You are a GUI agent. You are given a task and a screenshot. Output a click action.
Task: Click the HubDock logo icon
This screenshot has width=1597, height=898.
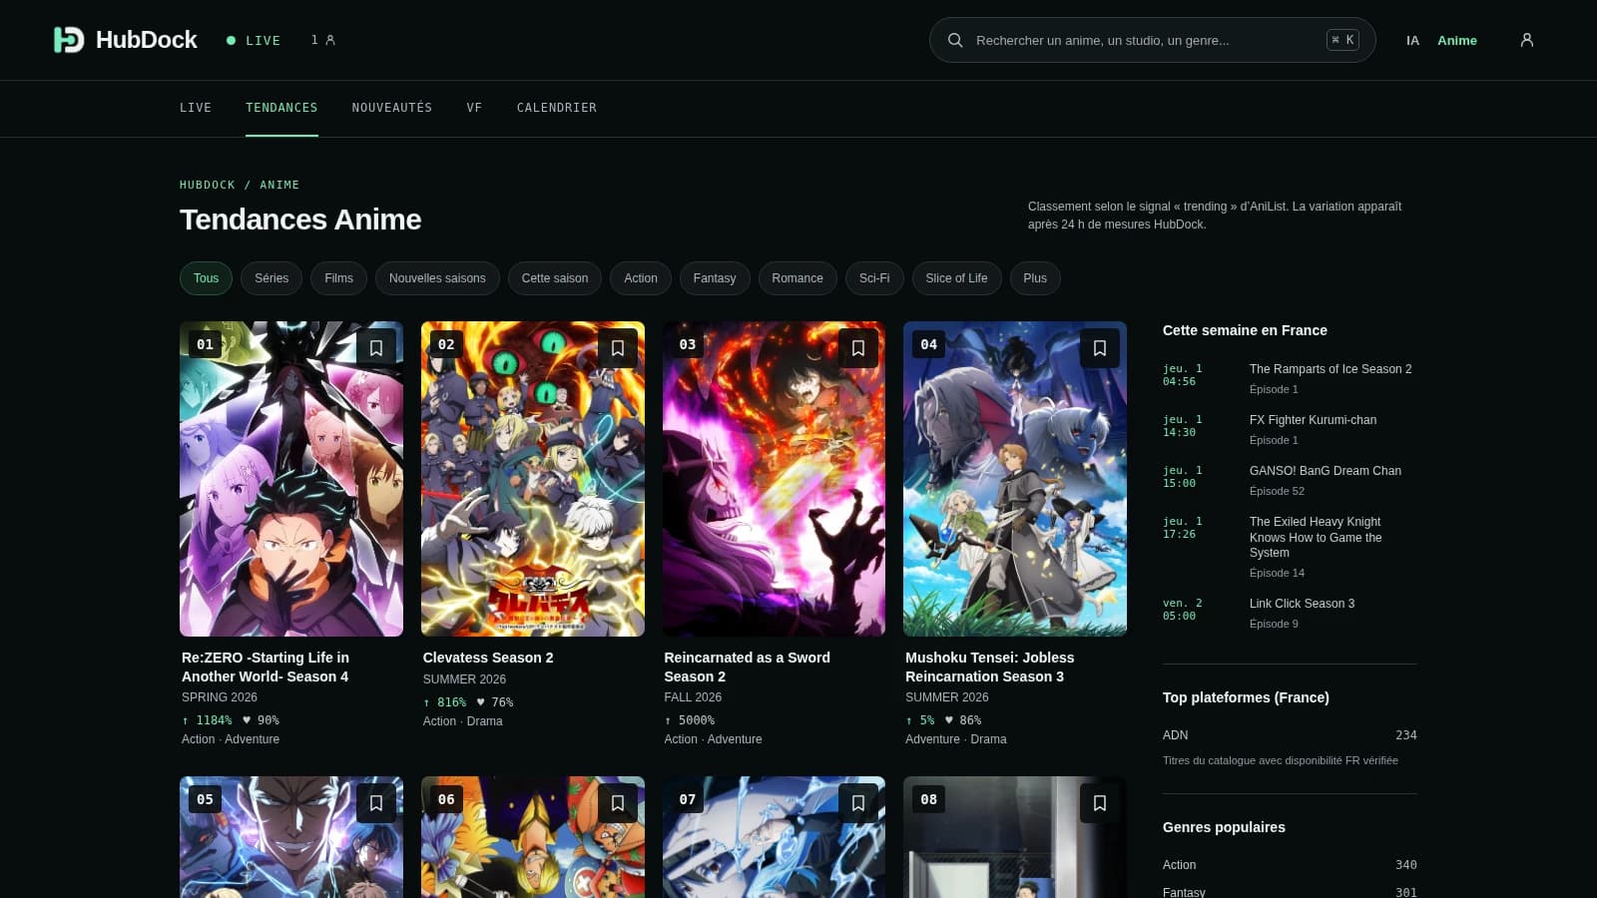pos(69,40)
